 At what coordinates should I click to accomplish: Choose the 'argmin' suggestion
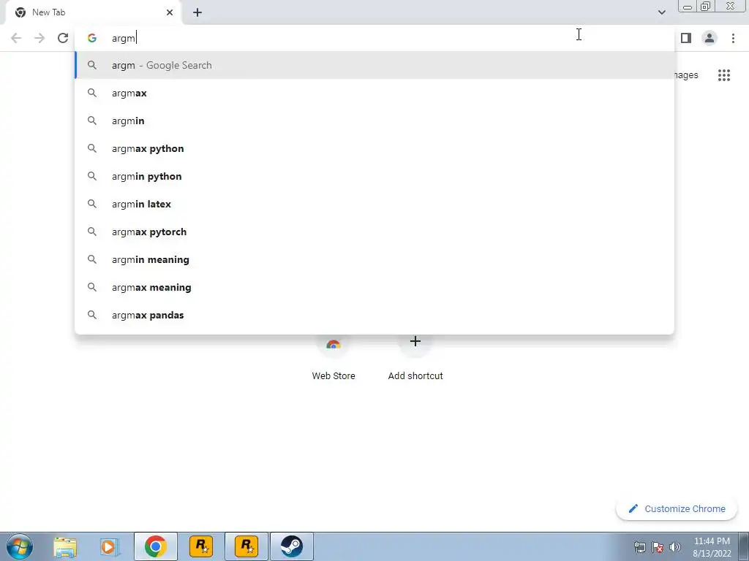[374, 121]
